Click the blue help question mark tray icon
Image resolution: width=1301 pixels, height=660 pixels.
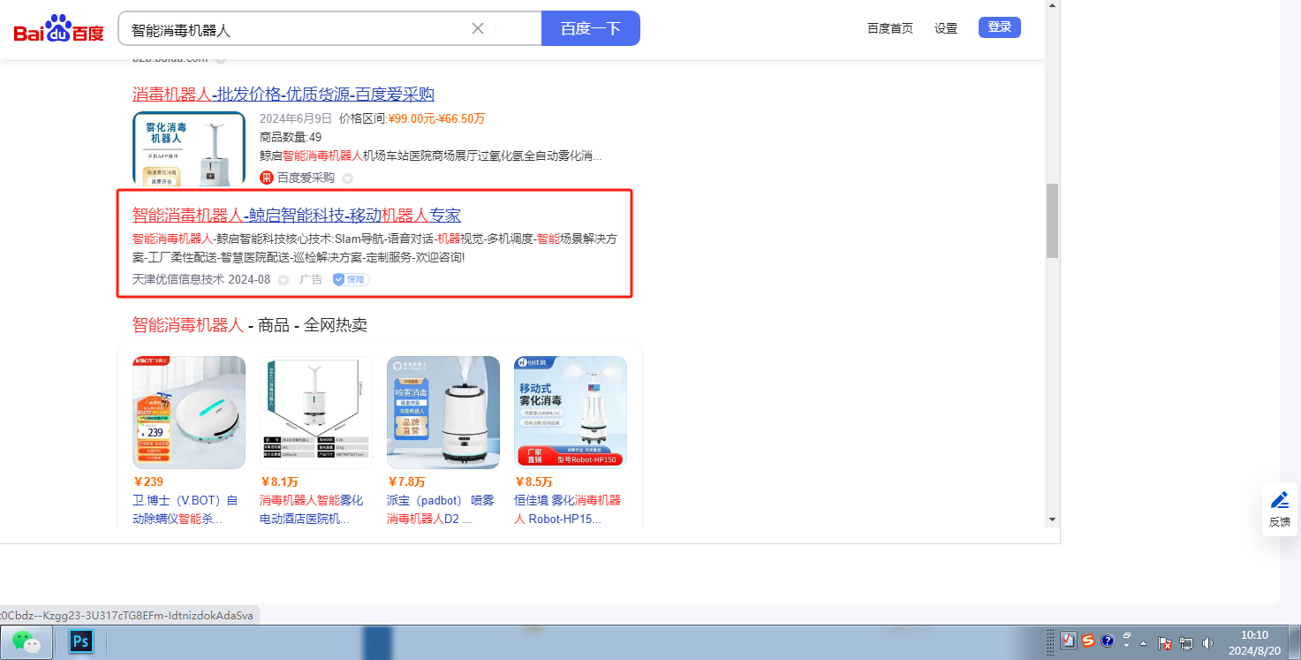click(x=1108, y=641)
